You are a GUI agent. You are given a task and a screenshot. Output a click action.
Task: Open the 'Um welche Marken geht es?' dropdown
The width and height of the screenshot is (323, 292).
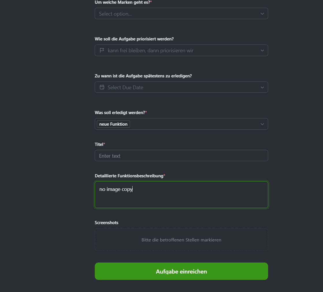[181, 13]
